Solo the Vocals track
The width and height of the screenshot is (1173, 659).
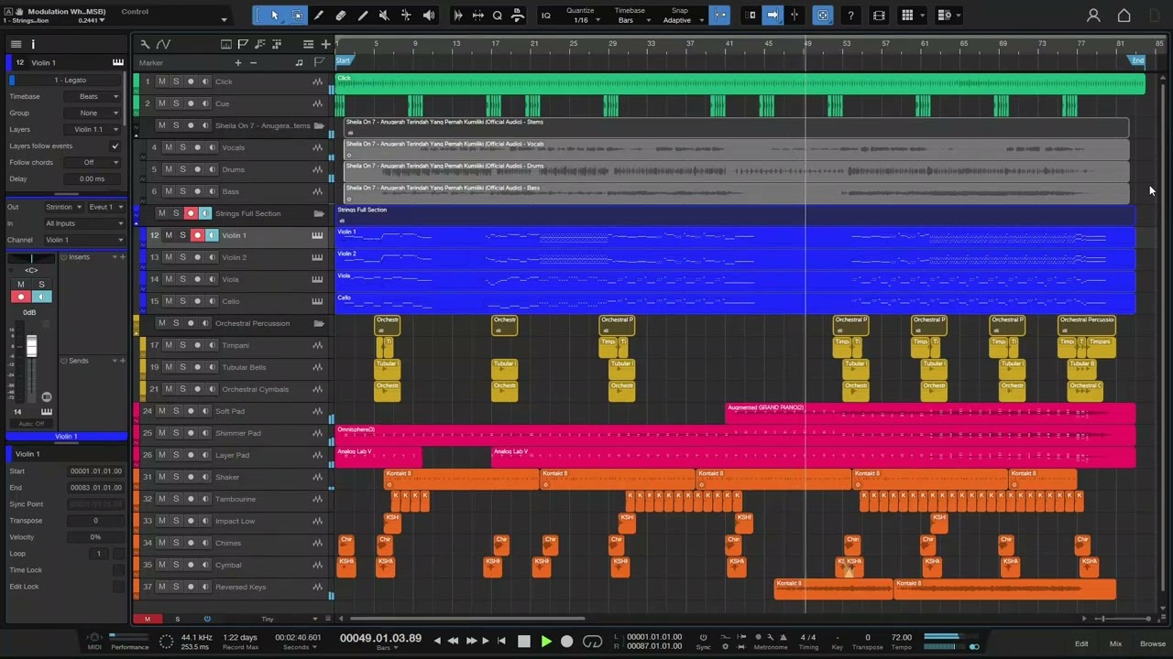[182, 147]
